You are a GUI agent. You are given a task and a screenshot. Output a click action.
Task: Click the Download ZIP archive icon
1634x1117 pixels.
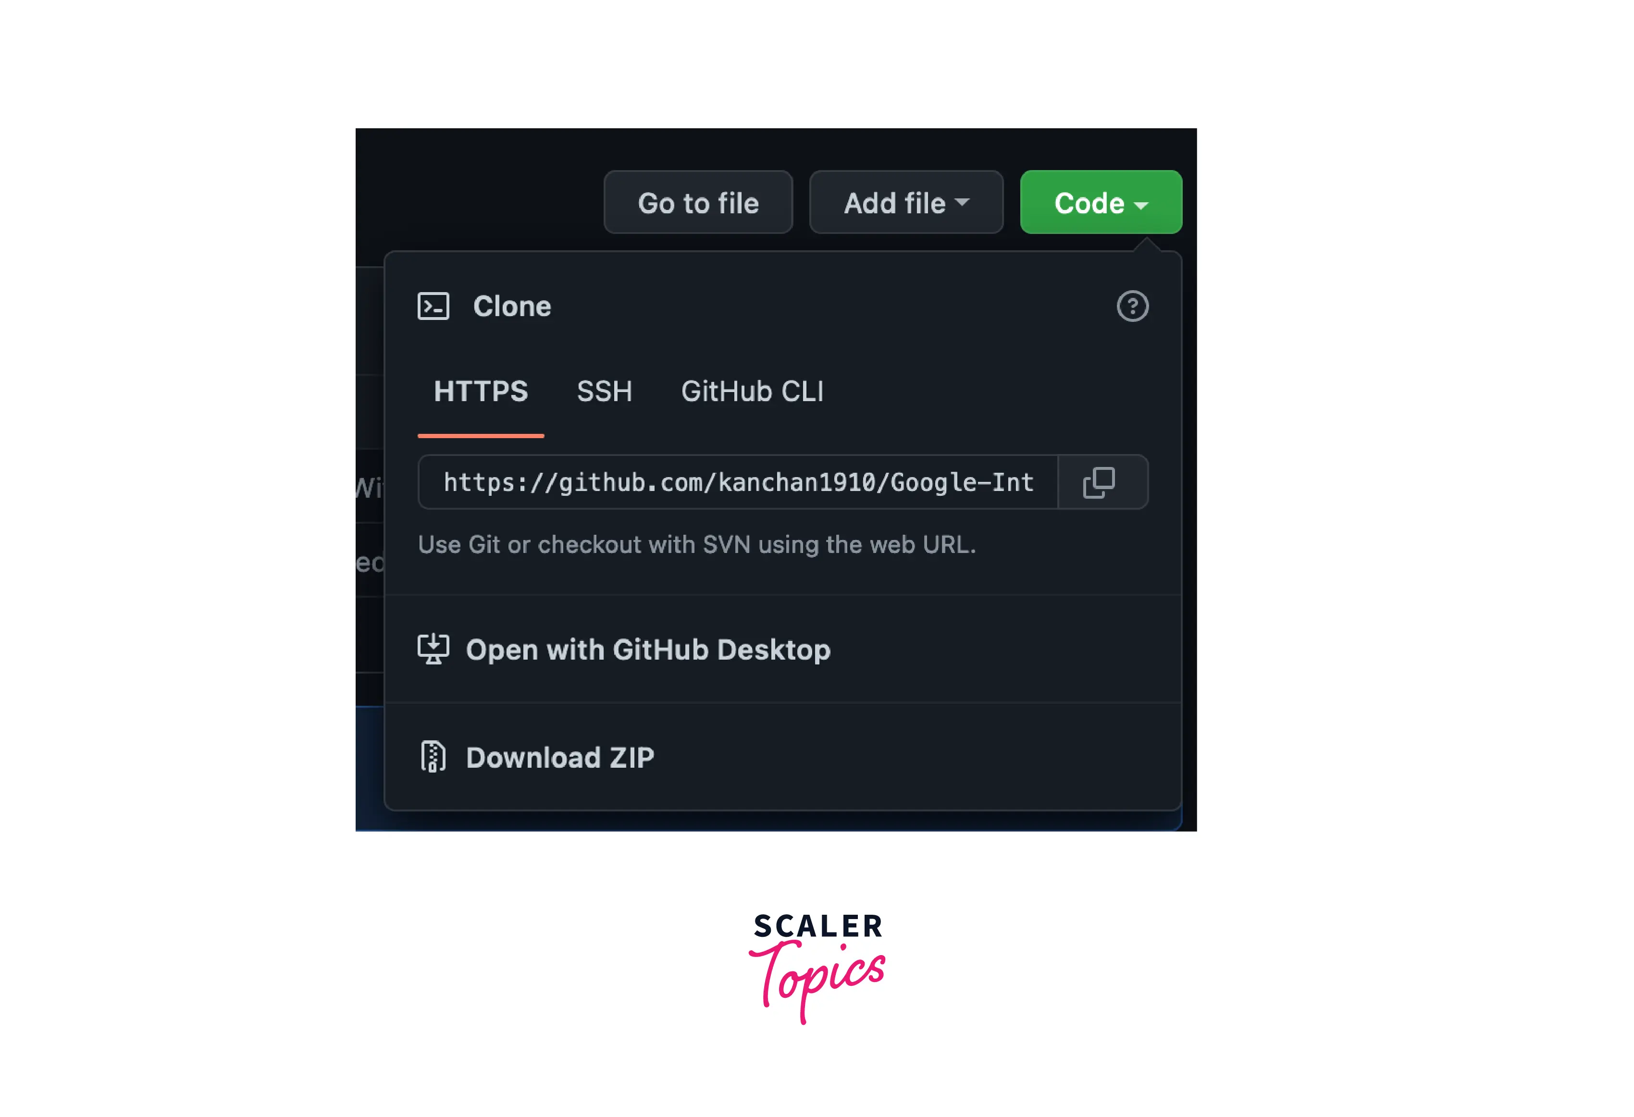(x=433, y=756)
